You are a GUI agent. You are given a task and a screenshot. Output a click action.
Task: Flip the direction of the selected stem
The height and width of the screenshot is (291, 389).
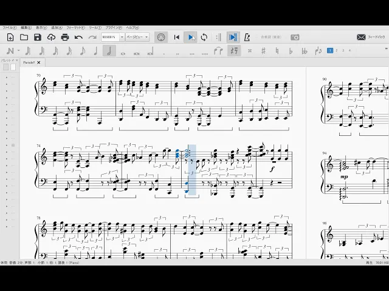(318, 51)
